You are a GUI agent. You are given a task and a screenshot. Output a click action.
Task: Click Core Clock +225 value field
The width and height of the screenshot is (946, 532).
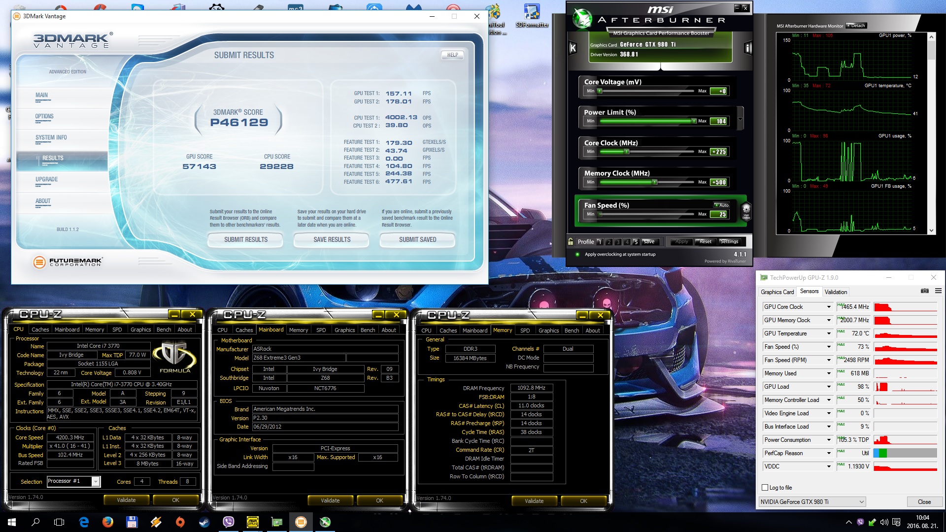(x=718, y=152)
